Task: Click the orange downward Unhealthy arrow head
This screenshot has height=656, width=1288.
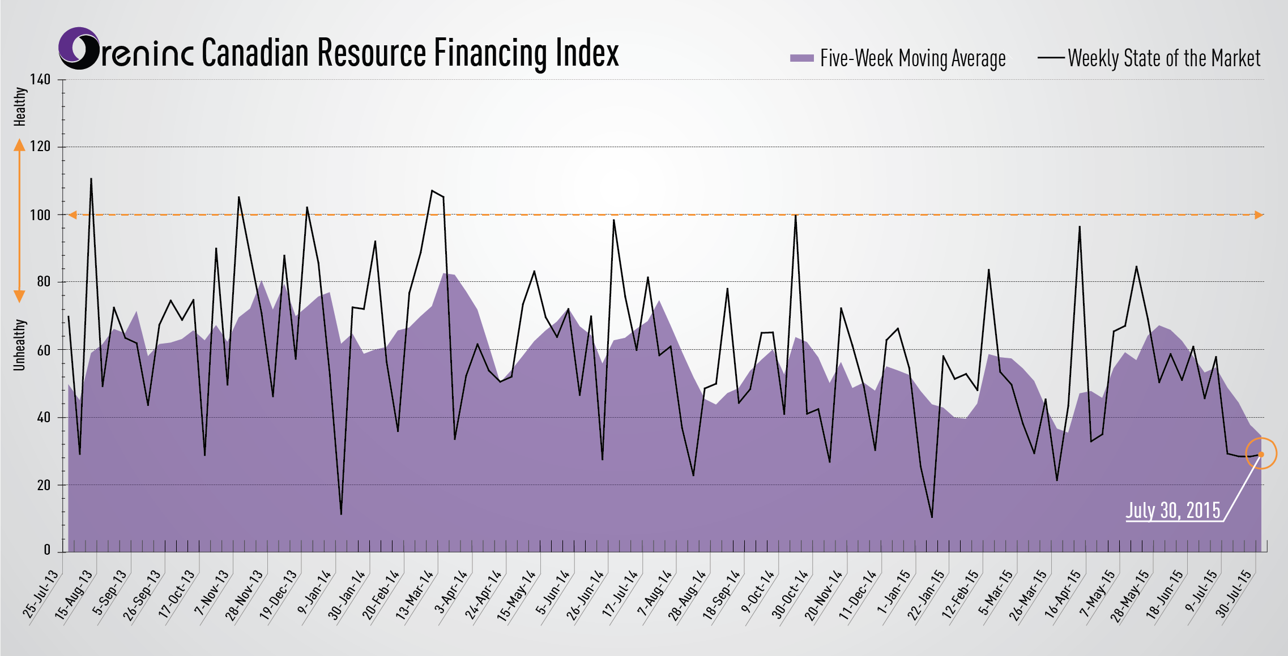Action: pos(19,297)
